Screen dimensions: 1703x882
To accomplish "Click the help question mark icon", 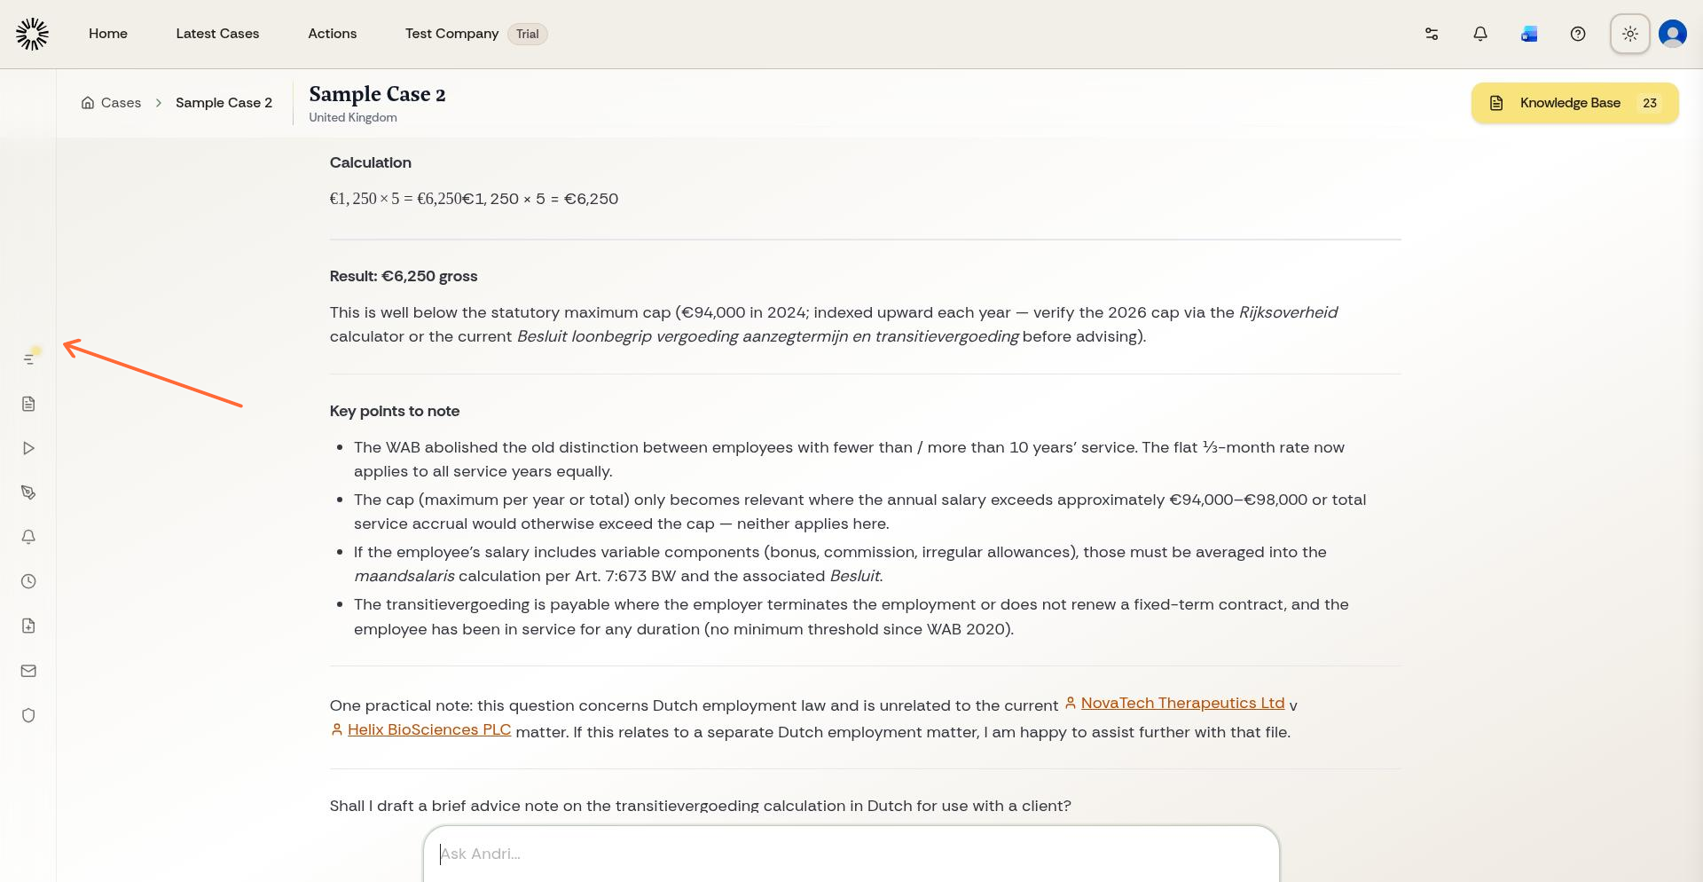I will pos(1578,34).
